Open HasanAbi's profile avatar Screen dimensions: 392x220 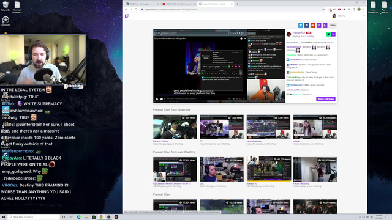[288, 34]
